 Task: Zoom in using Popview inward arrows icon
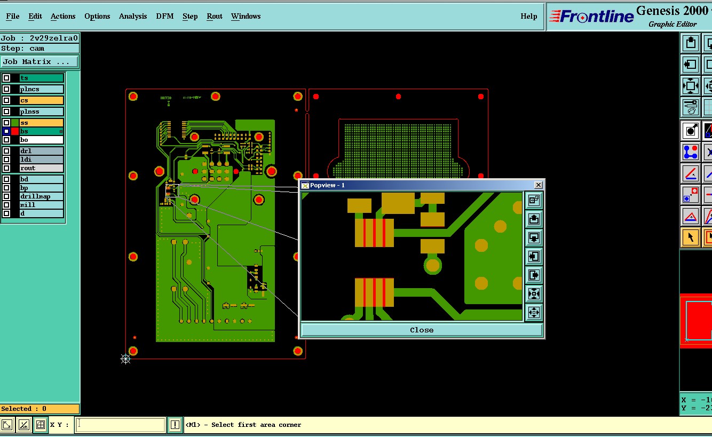[534, 293]
